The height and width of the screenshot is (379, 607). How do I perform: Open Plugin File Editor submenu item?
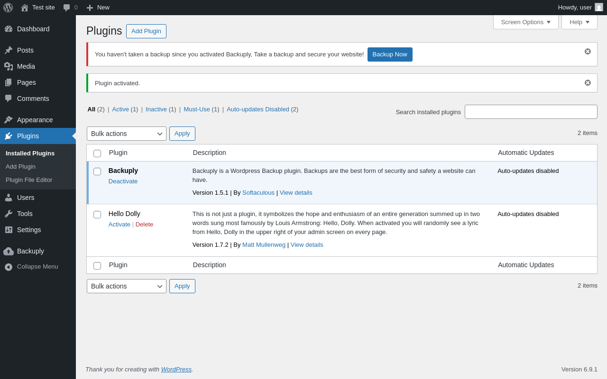[29, 180]
